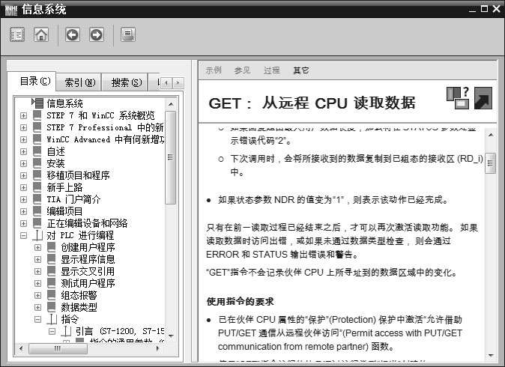Image resolution: width=505 pixels, height=367 pixels.
Task: Click the 其它 link in the topic header
Action: (x=300, y=70)
